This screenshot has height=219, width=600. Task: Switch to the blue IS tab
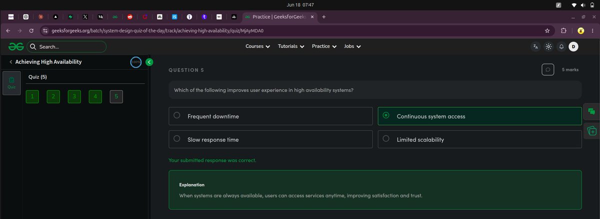click(174, 16)
